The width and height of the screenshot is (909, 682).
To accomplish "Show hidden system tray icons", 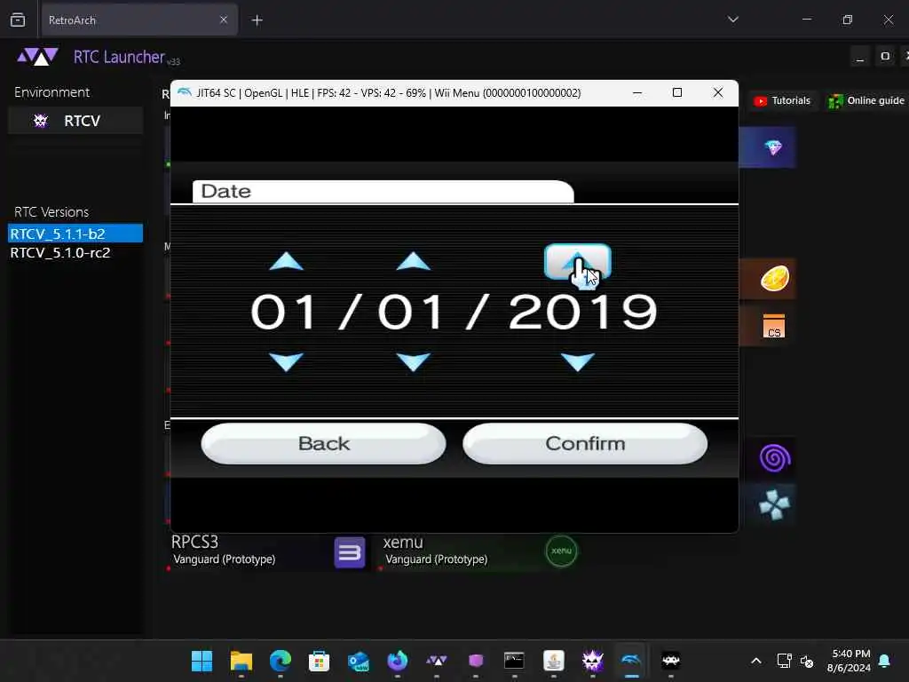I will pyautogui.click(x=756, y=661).
